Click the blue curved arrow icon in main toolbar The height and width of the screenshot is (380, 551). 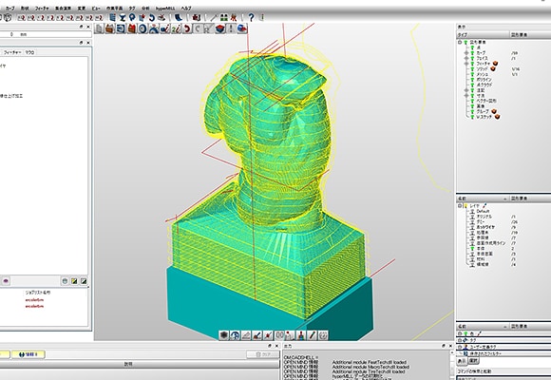pos(152,17)
